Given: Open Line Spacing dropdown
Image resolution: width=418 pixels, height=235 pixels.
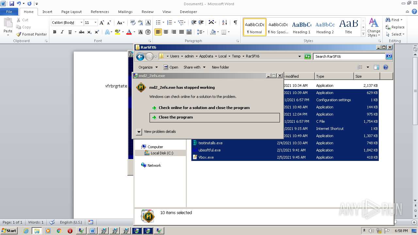Looking at the screenshot, I should 201,32.
